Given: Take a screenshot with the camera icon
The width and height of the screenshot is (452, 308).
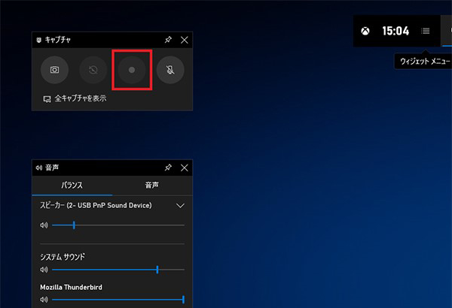Looking at the screenshot, I should pos(54,70).
